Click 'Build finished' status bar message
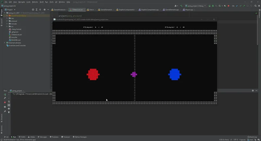The width and height of the screenshot is (261, 141). pos(20,140)
